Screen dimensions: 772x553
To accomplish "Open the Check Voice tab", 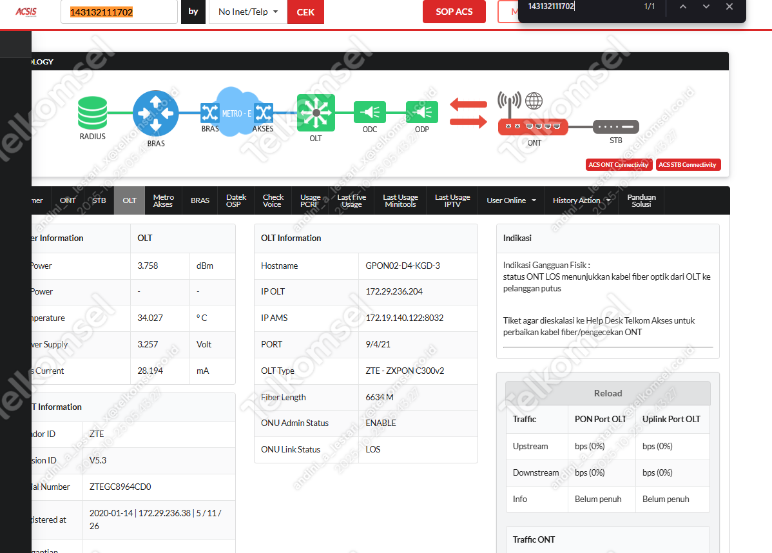I will 273,200.
